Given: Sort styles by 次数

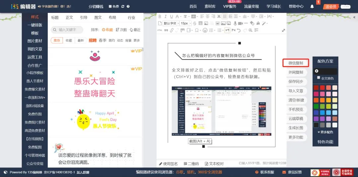Looking at the screenshot, I should coord(121,30).
